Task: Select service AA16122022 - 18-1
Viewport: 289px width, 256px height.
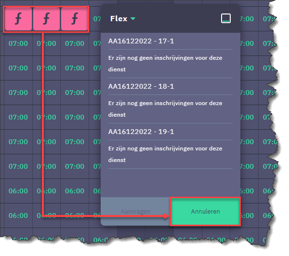Action: 141,86
